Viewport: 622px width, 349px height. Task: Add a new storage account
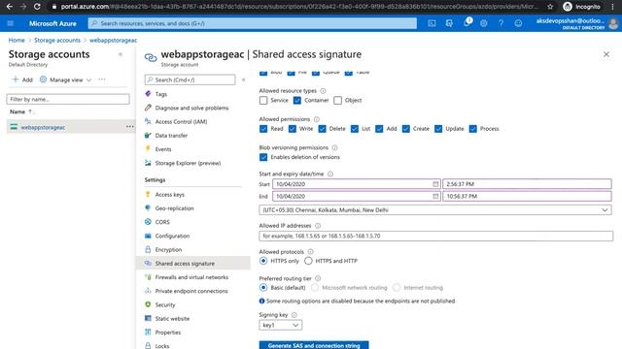point(22,79)
